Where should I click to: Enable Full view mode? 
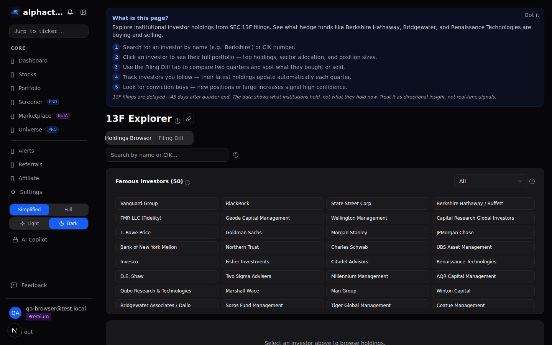68,210
